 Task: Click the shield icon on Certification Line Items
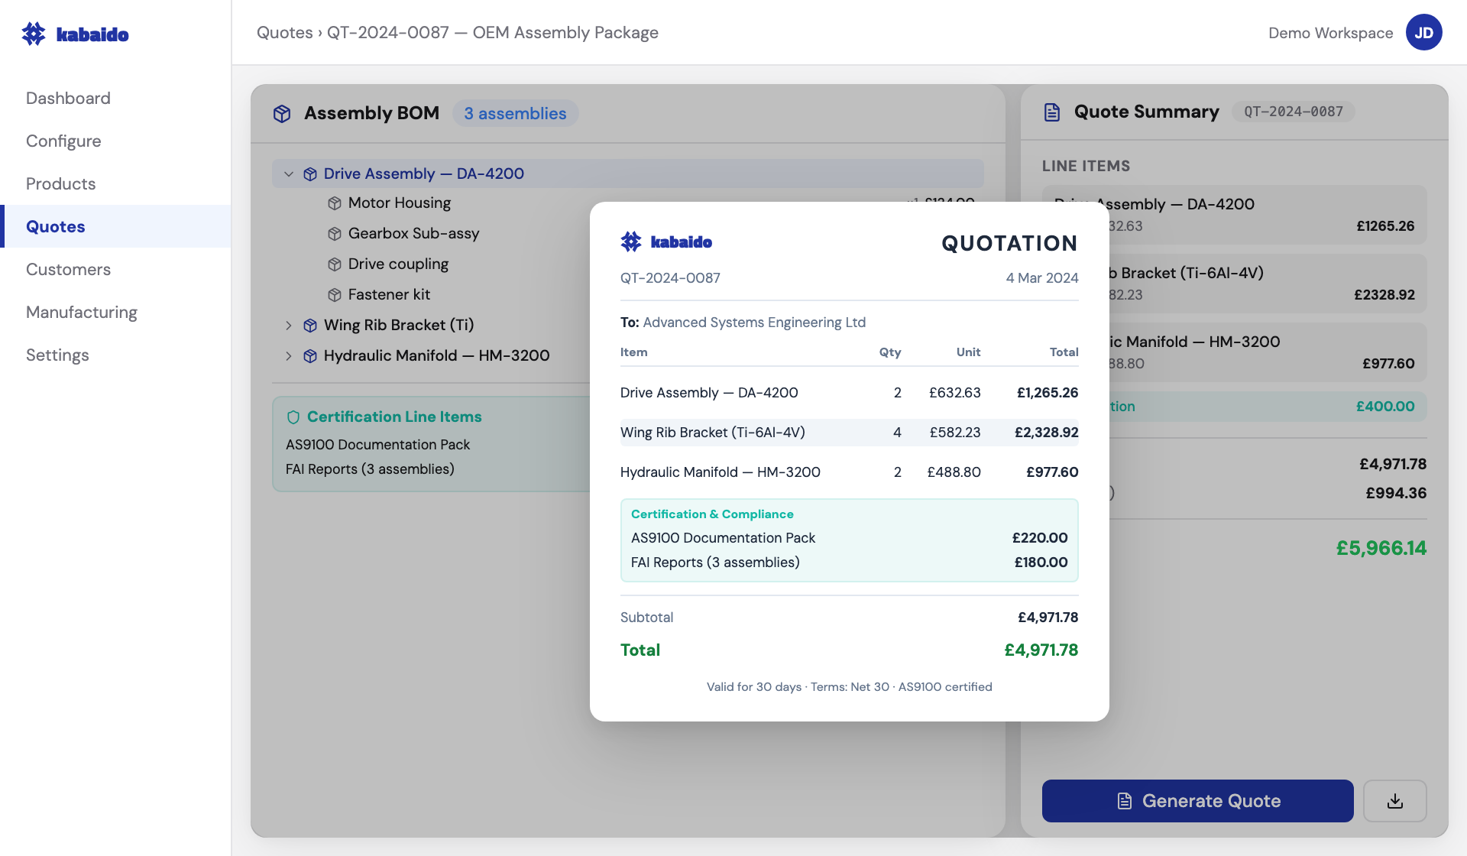[x=293, y=417]
